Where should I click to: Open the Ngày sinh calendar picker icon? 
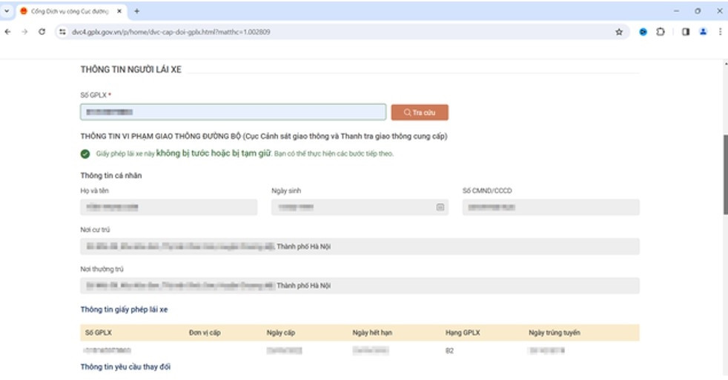(440, 208)
